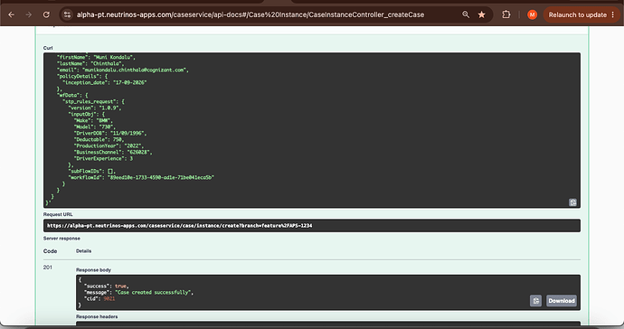Reload the current page

tap(46, 14)
